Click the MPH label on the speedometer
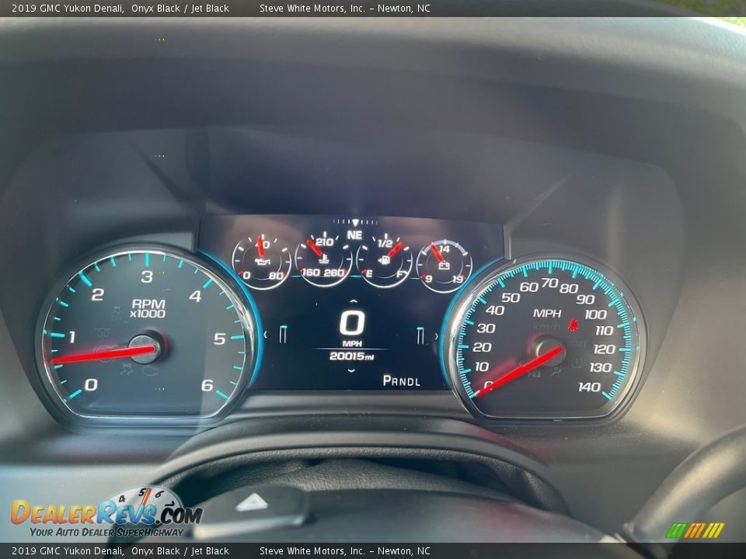The height and width of the screenshot is (559, 746). click(x=547, y=313)
